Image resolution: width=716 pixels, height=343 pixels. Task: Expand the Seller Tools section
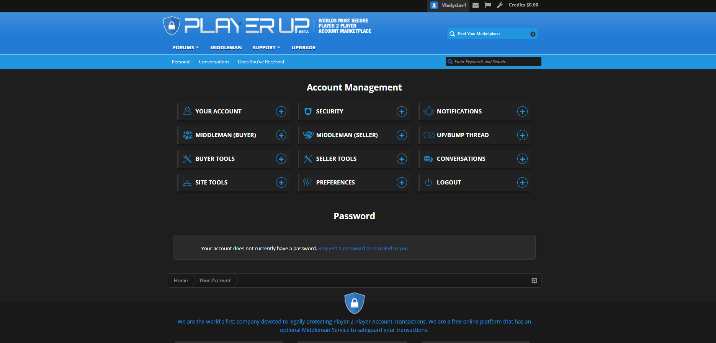402,159
